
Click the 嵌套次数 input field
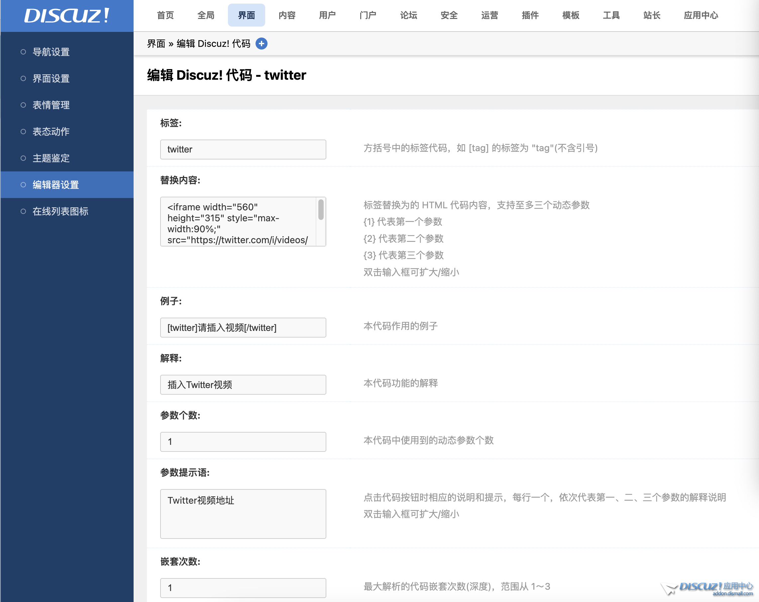(x=243, y=588)
